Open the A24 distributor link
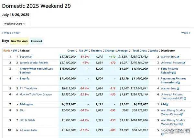 [x=163, y=104]
